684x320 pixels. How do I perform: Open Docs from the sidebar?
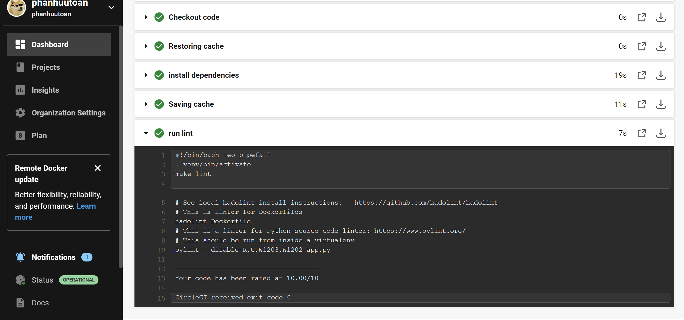[x=40, y=303]
